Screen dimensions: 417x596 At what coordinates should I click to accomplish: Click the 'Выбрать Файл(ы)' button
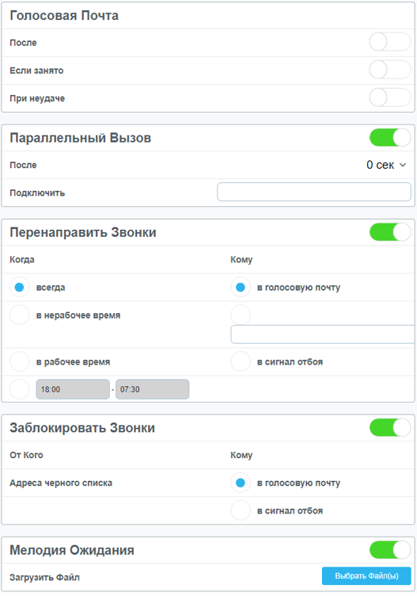click(x=366, y=576)
